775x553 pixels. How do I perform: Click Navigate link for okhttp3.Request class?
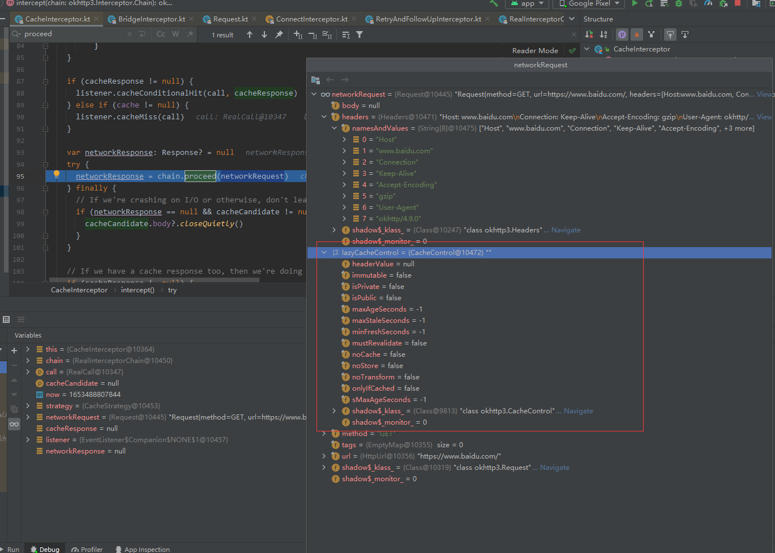pyautogui.click(x=555, y=468)
